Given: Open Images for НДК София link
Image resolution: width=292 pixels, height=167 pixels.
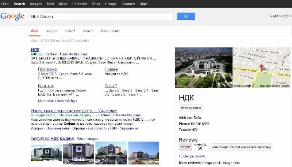Looking at the screenshot, I should click(52, 139).
